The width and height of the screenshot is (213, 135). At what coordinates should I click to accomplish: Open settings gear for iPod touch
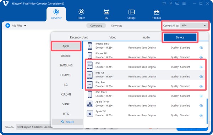[201, 96]
